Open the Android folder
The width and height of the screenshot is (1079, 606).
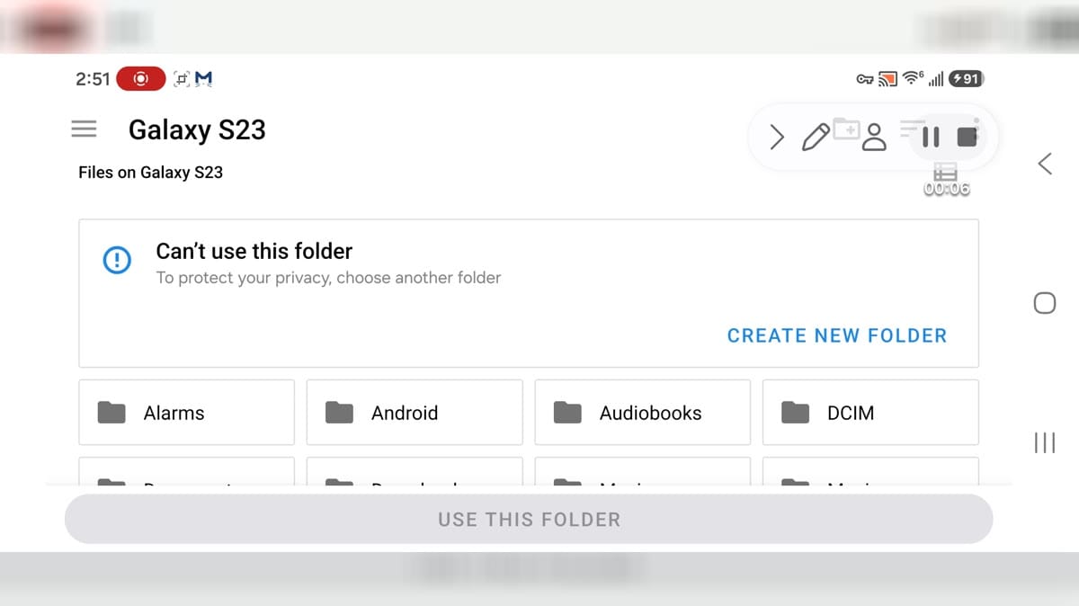(415, 413)
